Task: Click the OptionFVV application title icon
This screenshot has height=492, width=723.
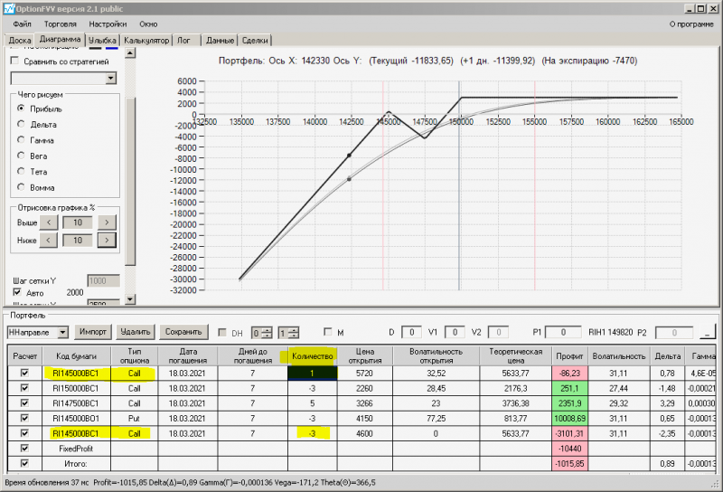Action: pyautogui.click(x=9, y=8)
